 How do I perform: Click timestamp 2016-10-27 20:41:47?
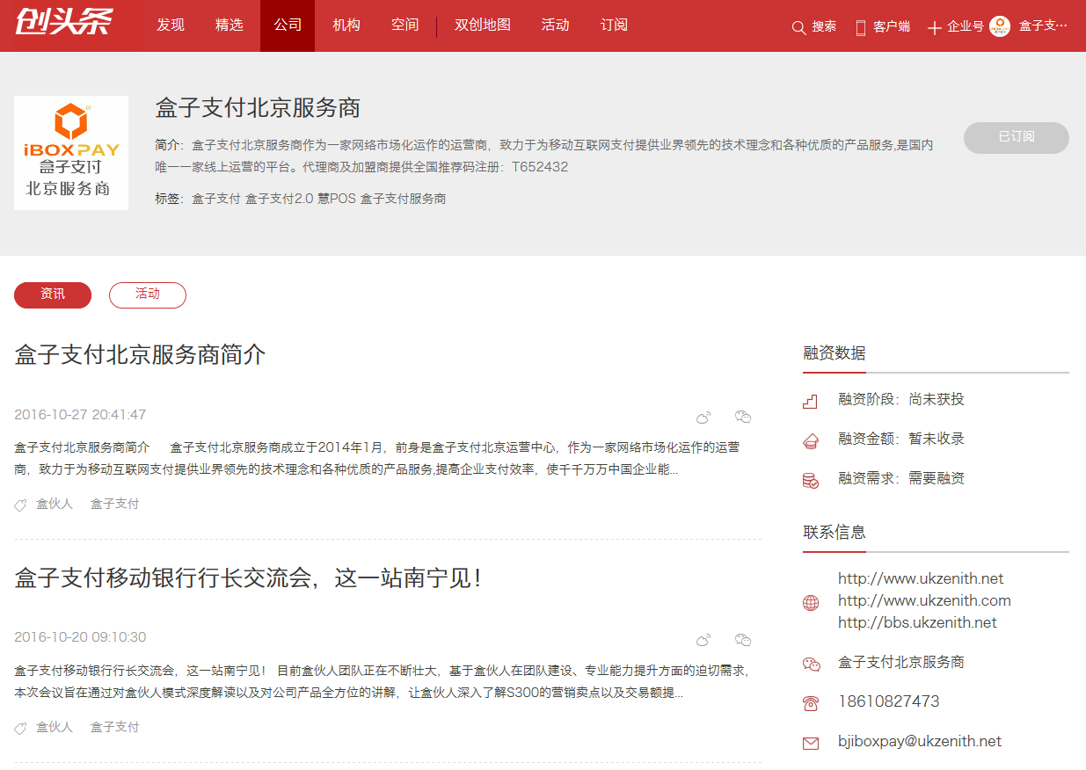click(80, 415)
